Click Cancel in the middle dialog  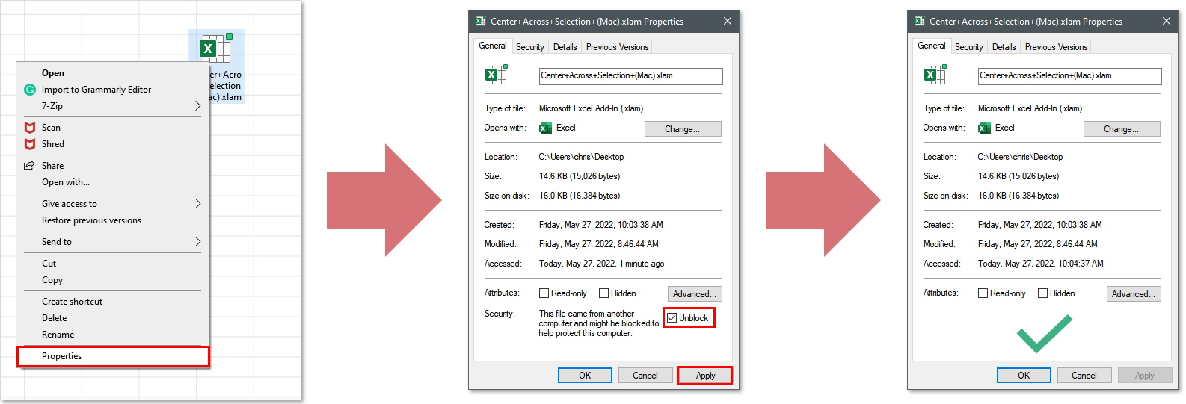[645, 376]
